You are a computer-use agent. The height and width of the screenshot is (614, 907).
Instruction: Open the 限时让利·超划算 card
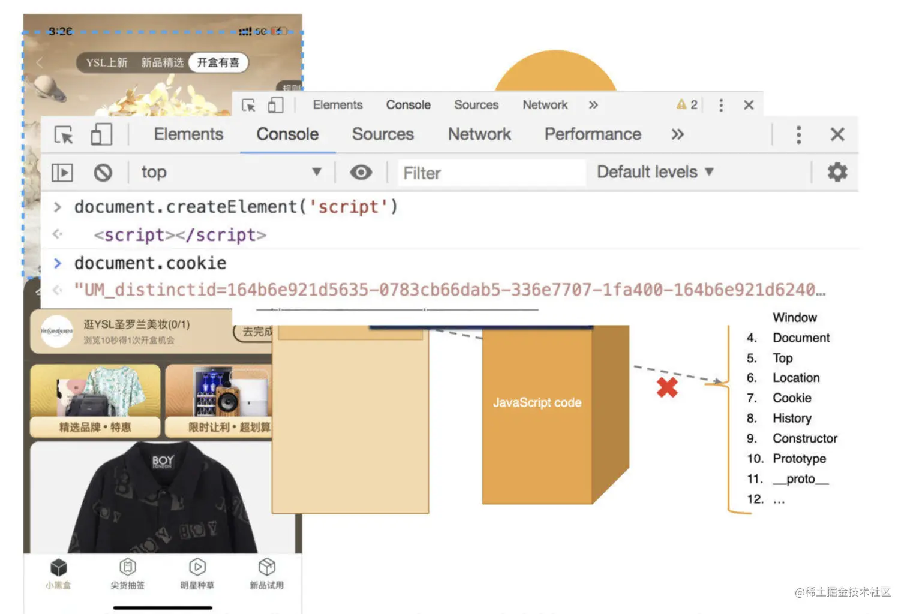219,401
